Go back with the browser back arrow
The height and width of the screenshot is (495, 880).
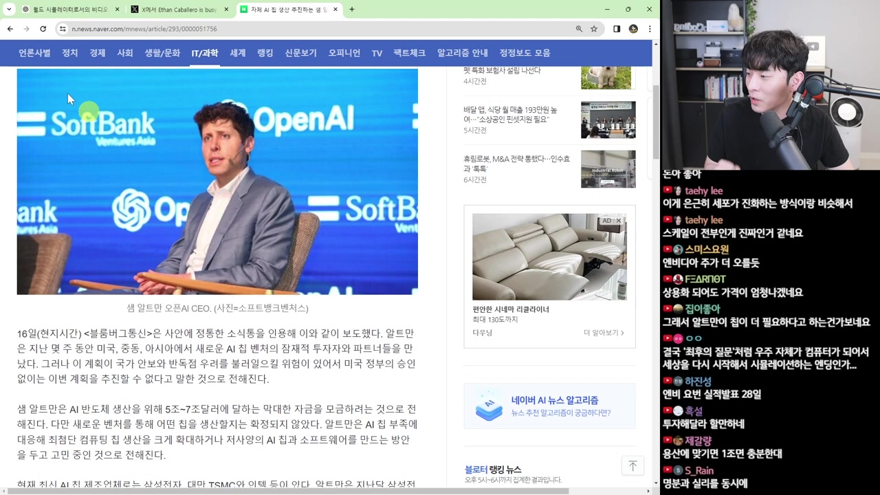[10, 29]
